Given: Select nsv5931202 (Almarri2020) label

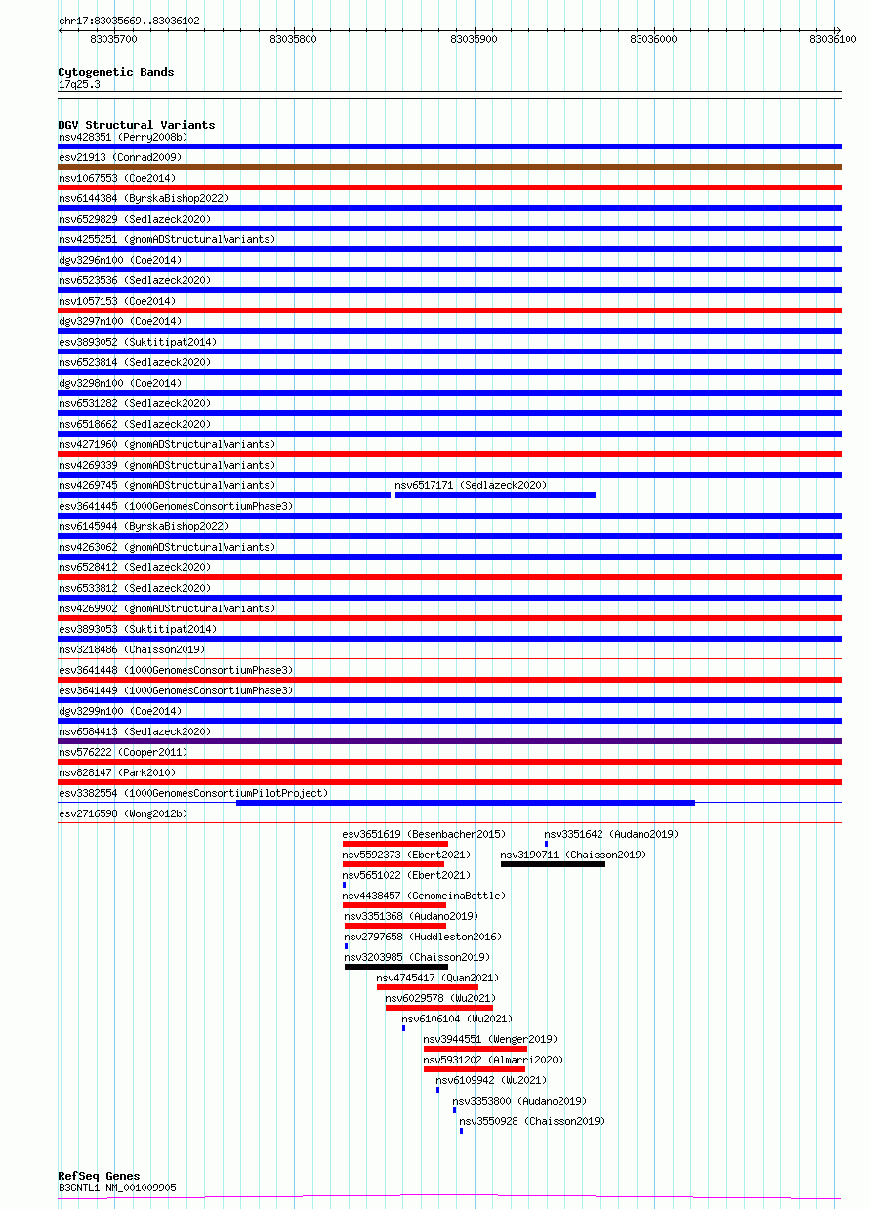Looking at the screenshot, I should point(493,1060).
